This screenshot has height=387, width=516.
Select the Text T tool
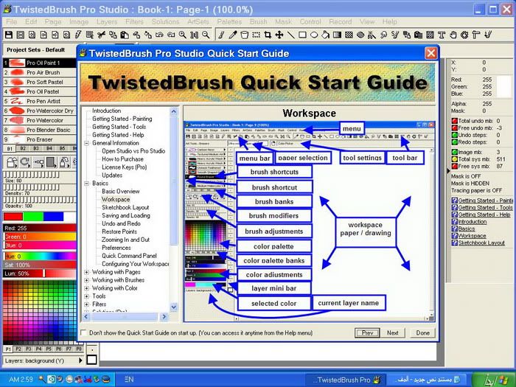point(442,35)
